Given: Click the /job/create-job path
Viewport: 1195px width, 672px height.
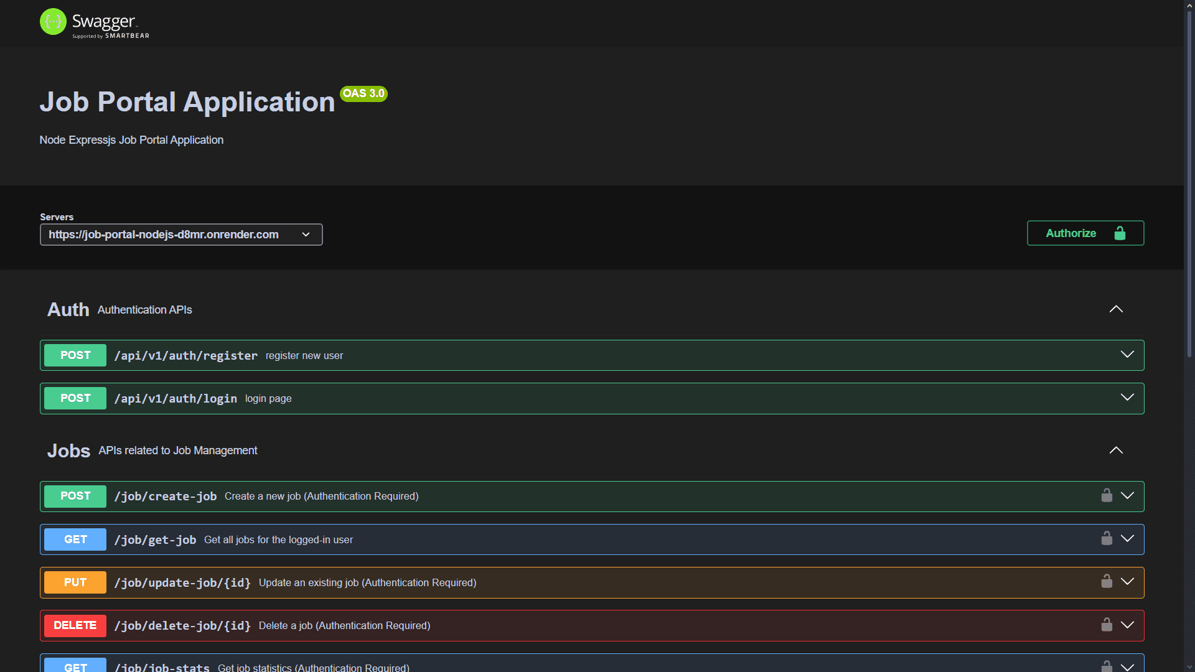Looking at the screenshot, I should tap(166, 497).
